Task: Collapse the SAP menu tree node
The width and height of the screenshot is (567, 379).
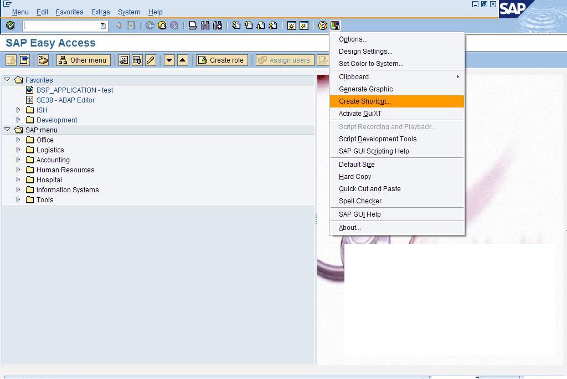Action: click(6, 130)
